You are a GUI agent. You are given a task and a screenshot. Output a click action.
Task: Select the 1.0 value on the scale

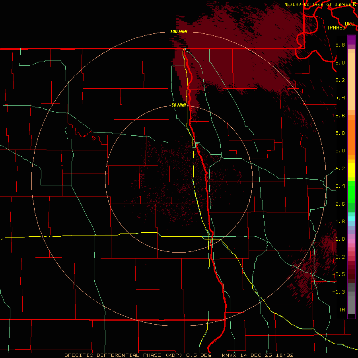[340, 239]
